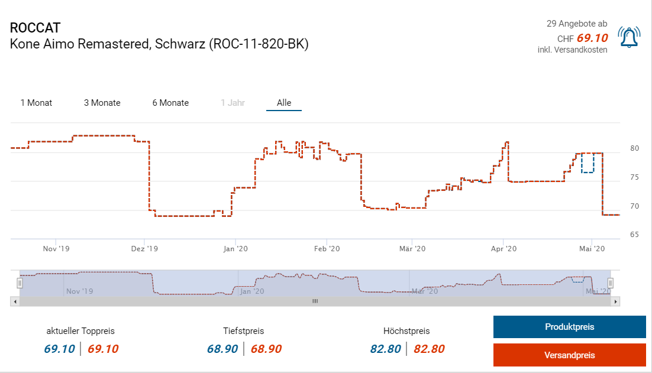Select the 1 Monat time range

pos(36,103)
